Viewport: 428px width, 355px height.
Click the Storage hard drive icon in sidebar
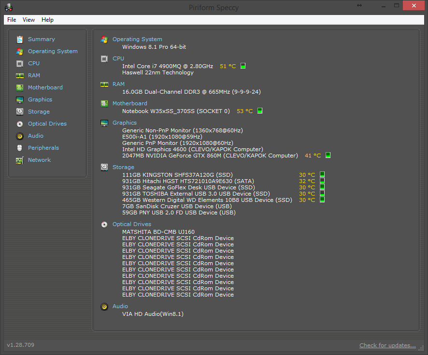20,112
